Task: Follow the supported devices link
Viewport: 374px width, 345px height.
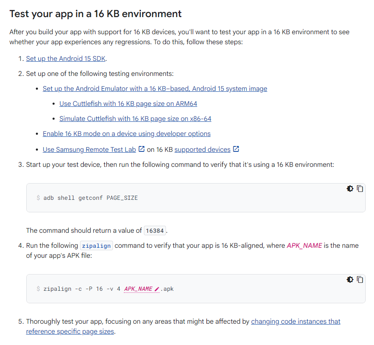Action: pos(202,149)
